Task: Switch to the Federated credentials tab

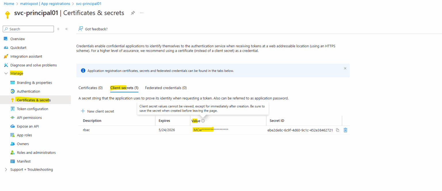Action: (166, 88)
